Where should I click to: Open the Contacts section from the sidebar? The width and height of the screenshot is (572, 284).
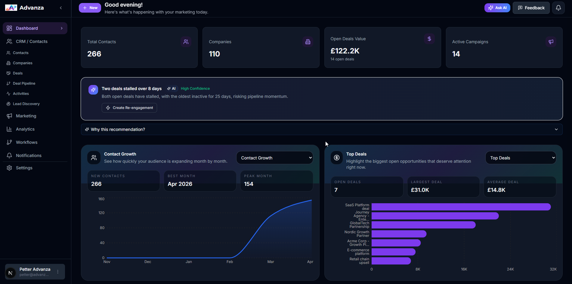(x=21, y=53)
